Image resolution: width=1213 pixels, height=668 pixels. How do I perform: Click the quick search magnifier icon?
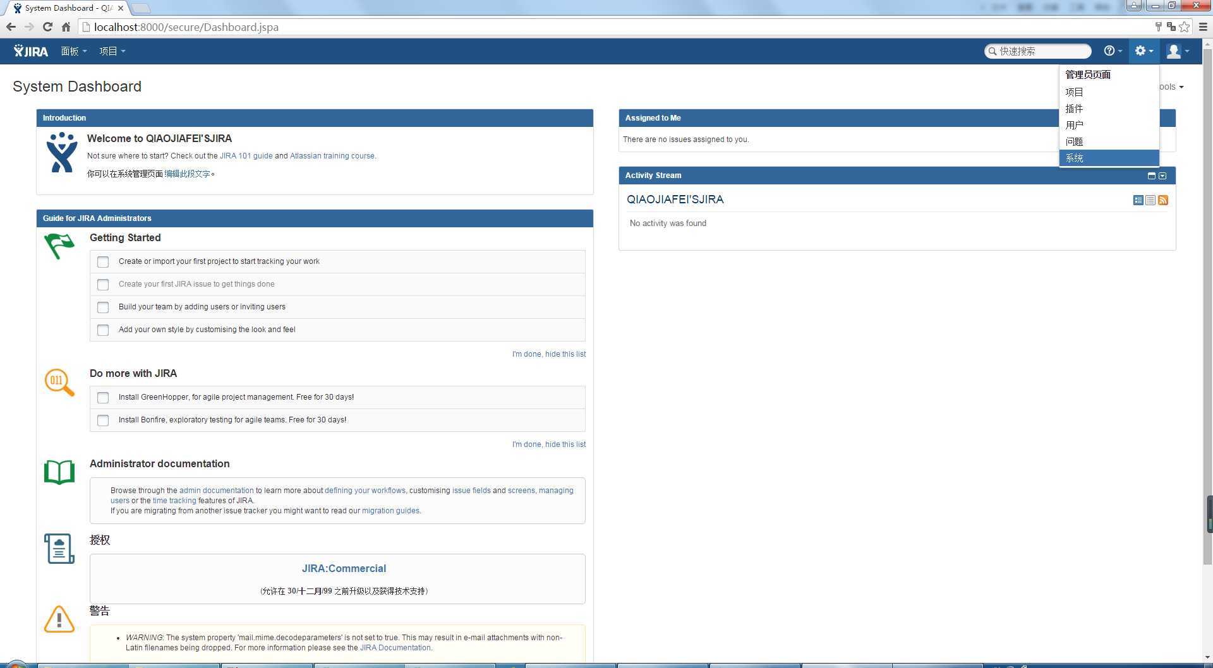[993, 51]
